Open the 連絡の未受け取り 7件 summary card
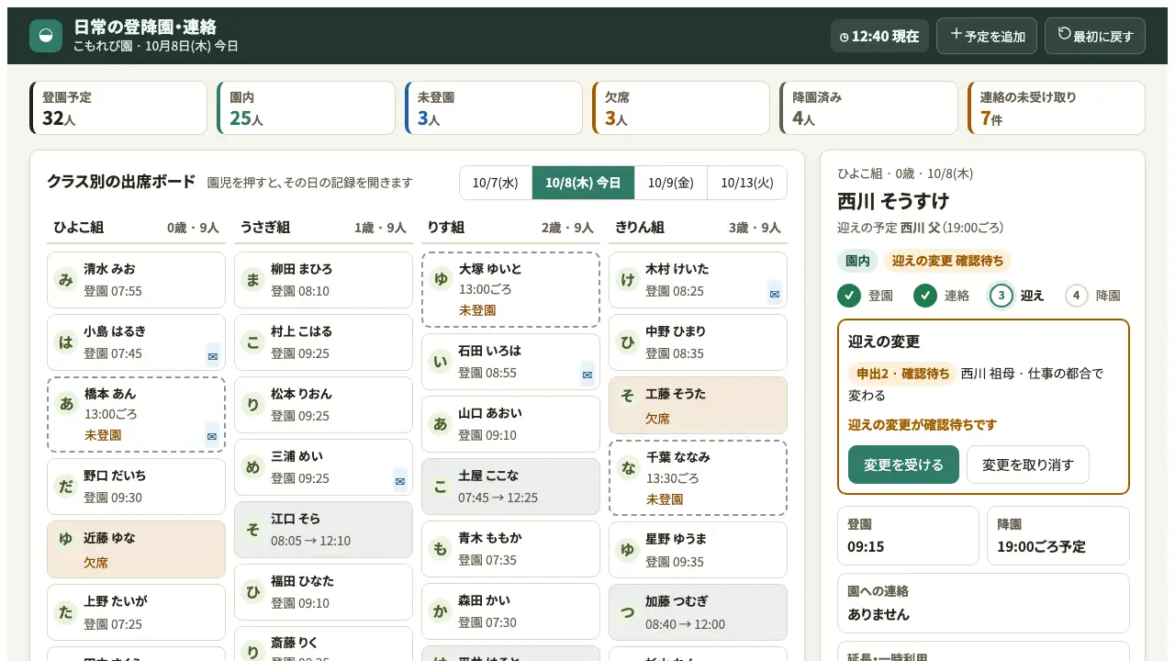1175x661 pixels. [x=1057, y=108]
